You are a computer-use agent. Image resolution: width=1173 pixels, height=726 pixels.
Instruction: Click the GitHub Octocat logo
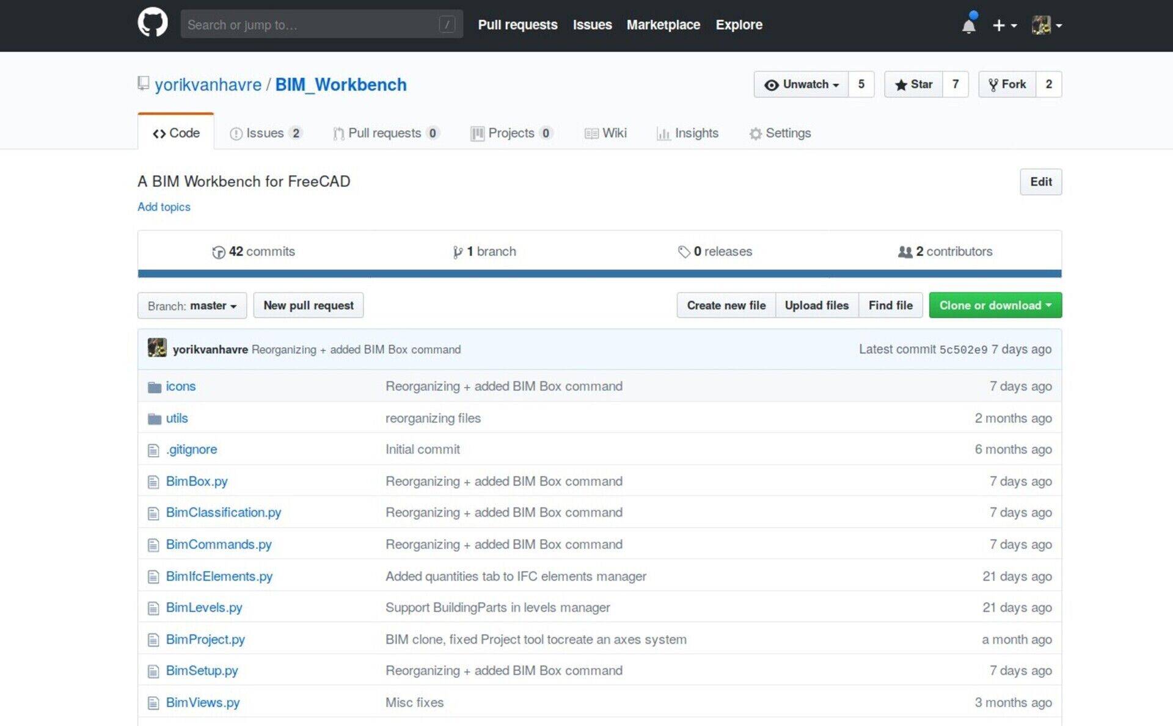[x=152, y=23]
